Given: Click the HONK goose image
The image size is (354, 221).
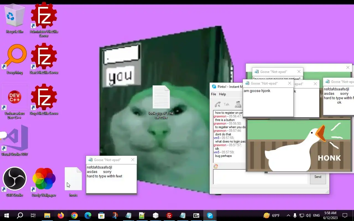Looking at the screenshot, I should point(299,145).
